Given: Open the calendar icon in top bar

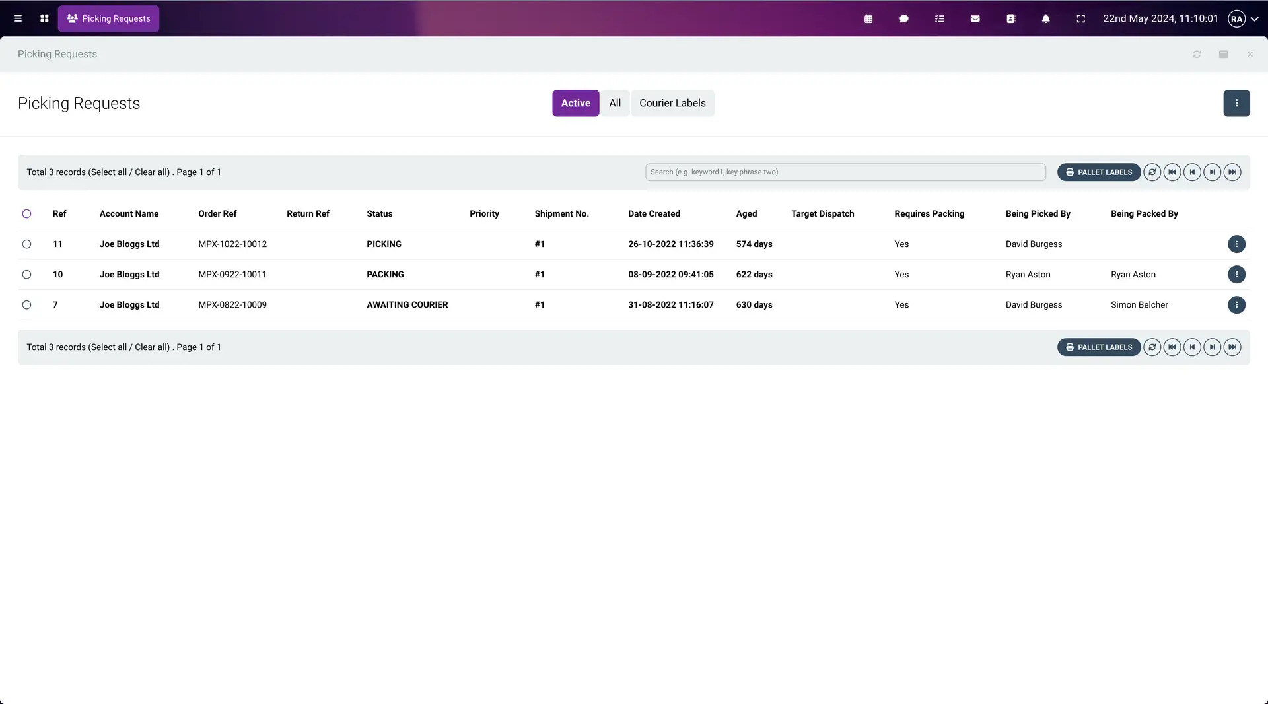Looking at the screenshot, I should coord(868,19).
